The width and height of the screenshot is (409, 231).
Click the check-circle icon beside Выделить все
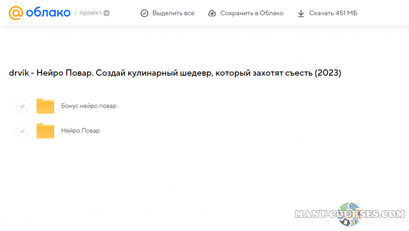[144, 13]
